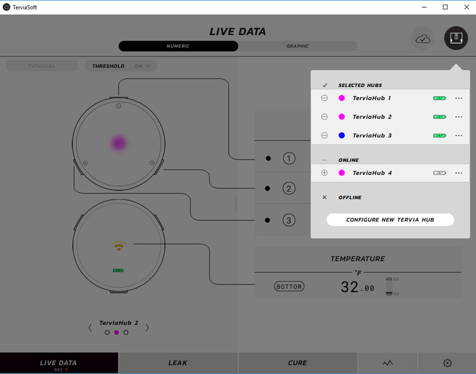Click the glowing magenta LED on hub

(119, 143)
